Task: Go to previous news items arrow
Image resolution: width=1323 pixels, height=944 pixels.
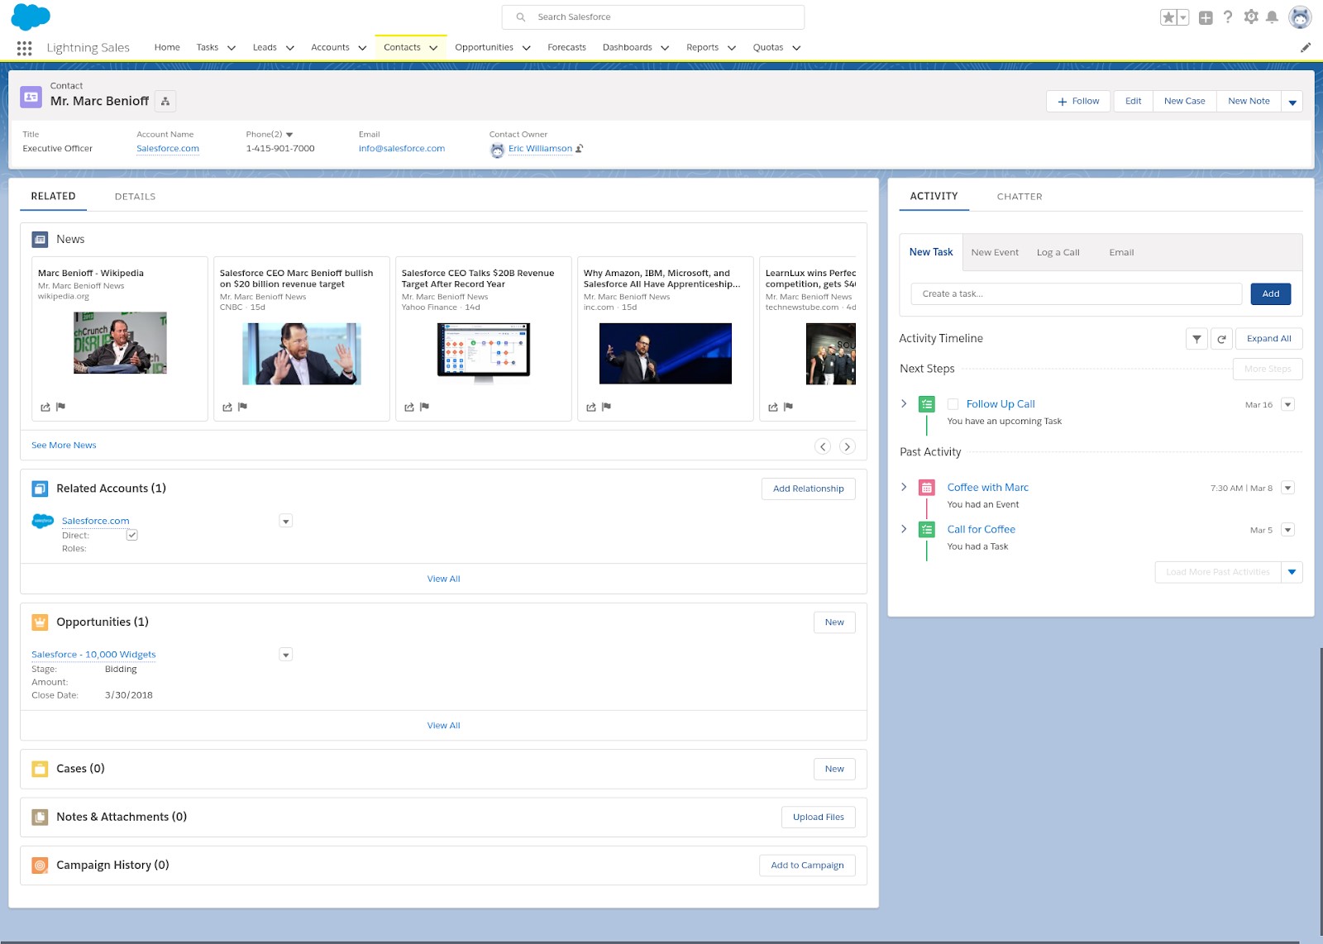Action: pyautogui.click(x=823, y=446)
